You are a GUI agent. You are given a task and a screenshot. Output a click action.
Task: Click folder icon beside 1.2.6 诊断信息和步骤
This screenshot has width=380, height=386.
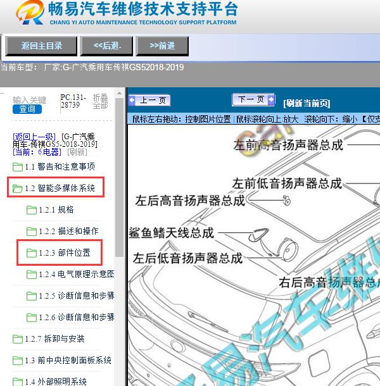(x=32, y=317)
